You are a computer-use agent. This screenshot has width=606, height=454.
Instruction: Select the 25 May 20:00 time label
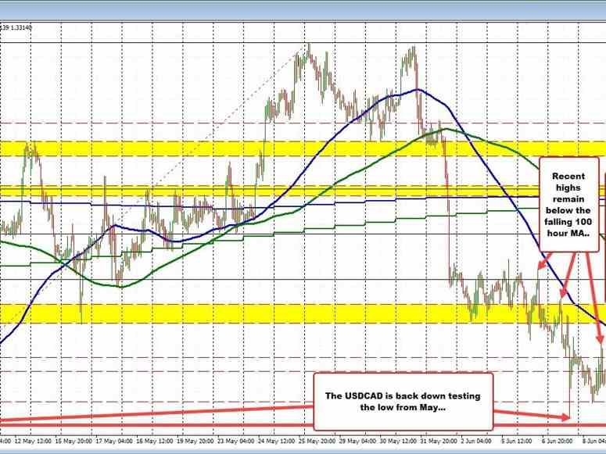click(x=317, y=441)
